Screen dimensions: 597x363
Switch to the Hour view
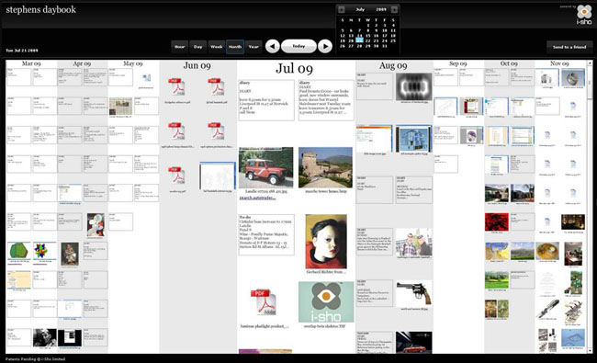[x=179, y=47]
